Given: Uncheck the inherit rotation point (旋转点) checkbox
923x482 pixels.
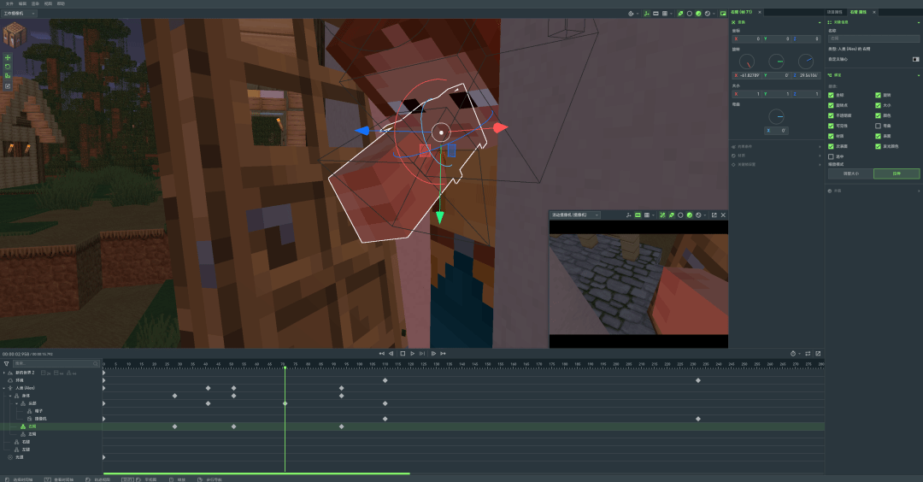Looking at the screenshot, I should 832,105.
